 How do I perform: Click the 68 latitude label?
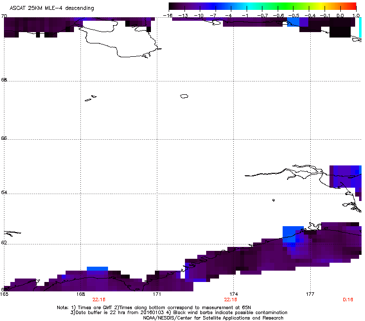point(4,80)
